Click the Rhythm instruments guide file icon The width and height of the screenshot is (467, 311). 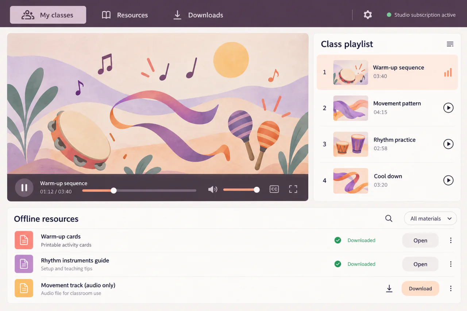24,264
